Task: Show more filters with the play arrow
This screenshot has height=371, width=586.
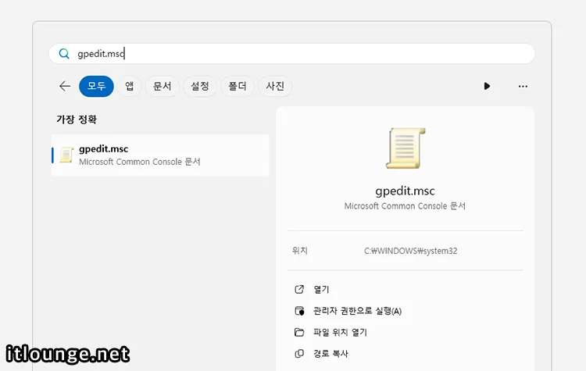Action: click(487, 86)
